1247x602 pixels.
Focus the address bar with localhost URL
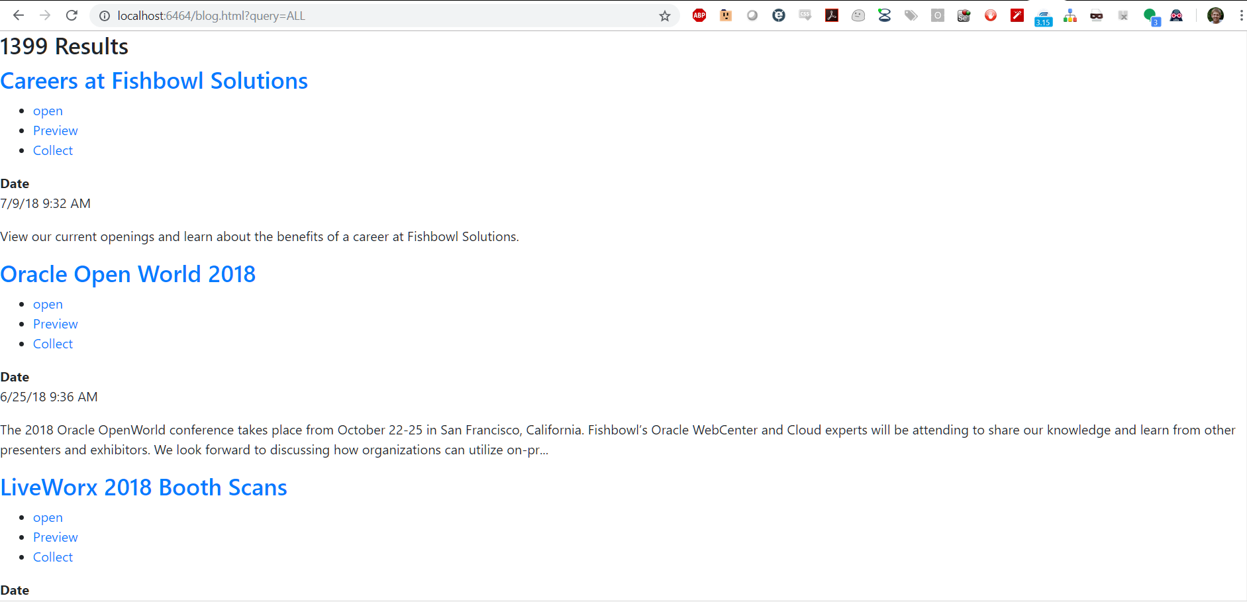pyautogui.click(x=385, y=16)
